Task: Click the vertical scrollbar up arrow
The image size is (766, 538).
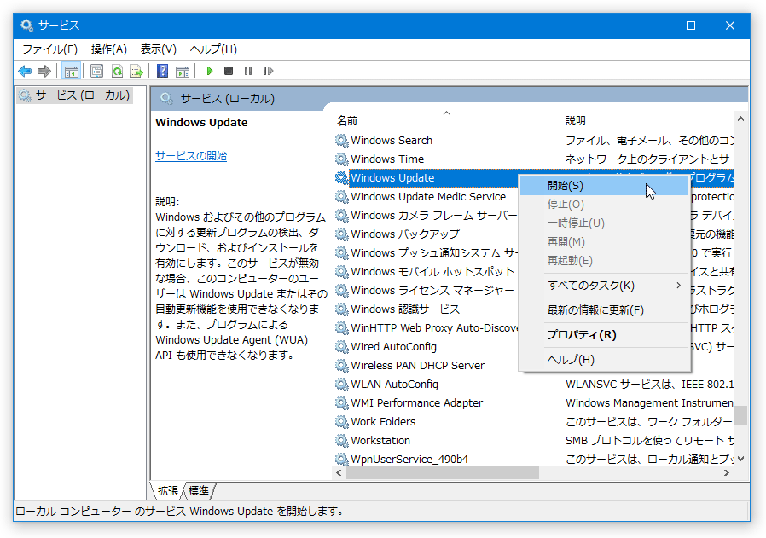Action: click(741, 119)
